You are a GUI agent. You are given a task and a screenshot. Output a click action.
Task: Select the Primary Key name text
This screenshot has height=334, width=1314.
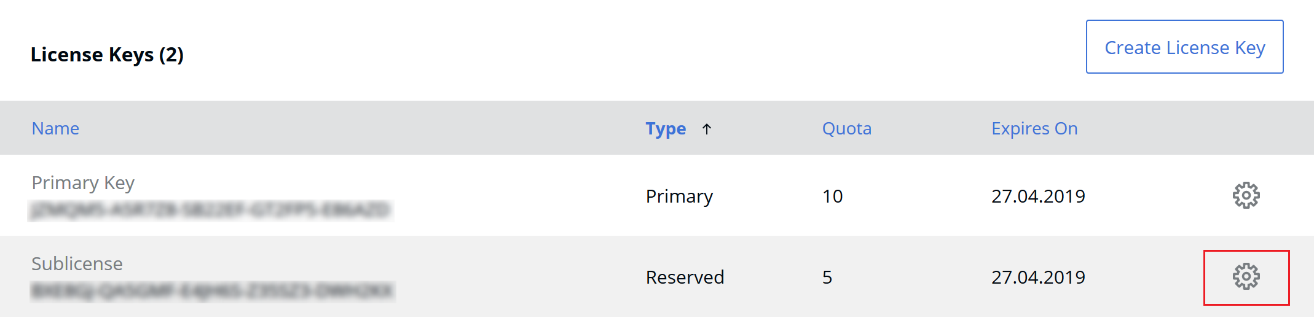point(83,183)
